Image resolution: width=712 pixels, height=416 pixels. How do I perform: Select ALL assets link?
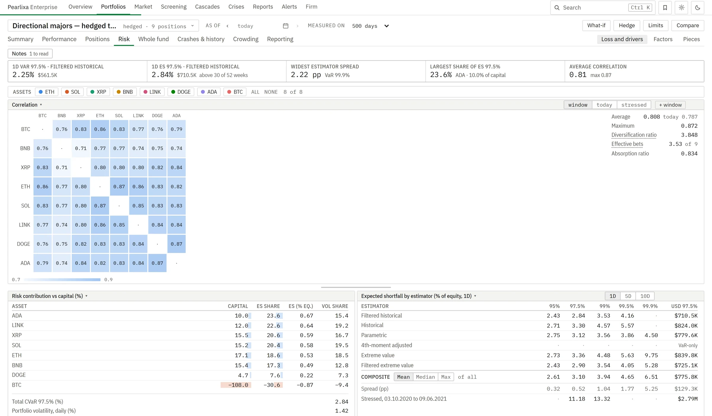click(255, 92)
